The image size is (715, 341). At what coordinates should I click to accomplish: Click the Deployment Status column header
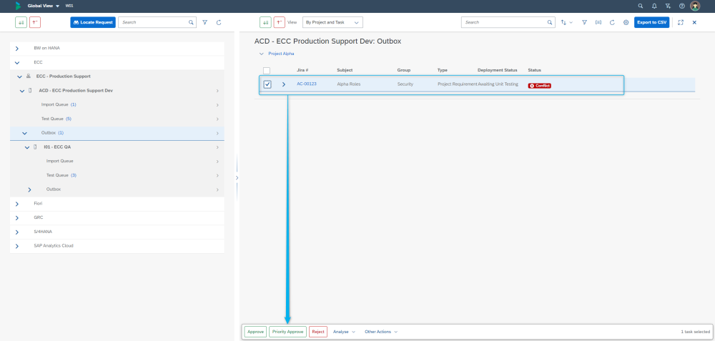coord(498,70)
